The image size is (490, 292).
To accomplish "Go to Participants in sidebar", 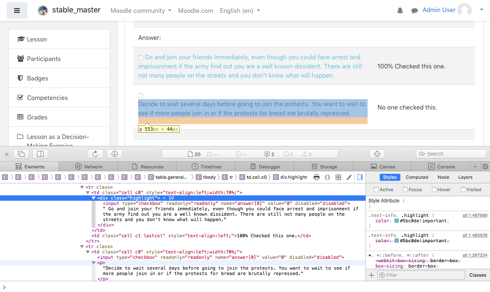I will [59, 59].
